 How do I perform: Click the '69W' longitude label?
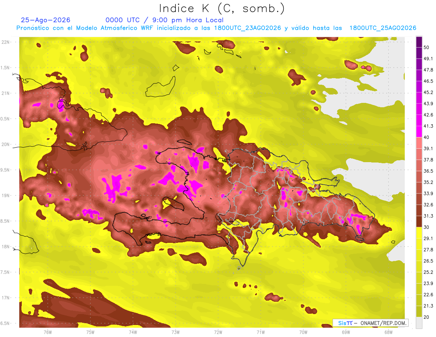click(346, 332)
